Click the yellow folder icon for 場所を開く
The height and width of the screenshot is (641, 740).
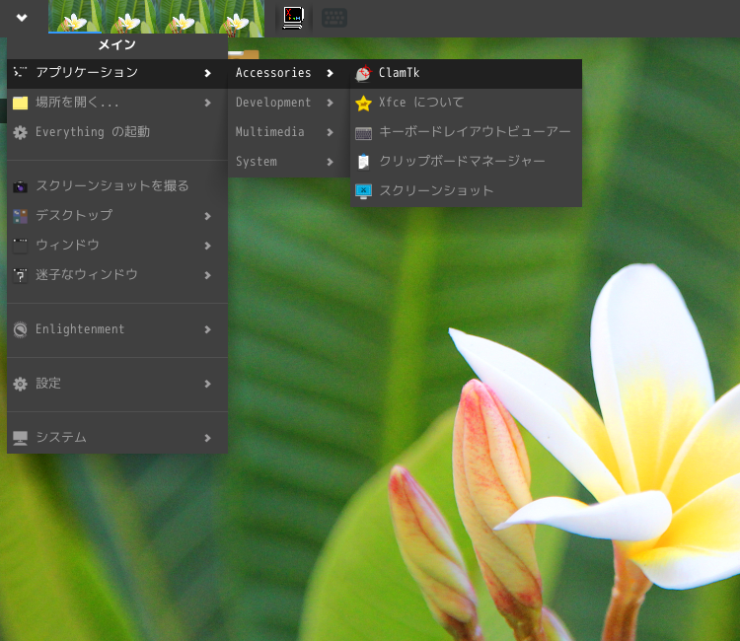tap(20, 103)
